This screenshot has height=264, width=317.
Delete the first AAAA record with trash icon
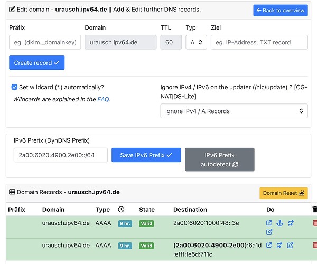point(315,223)
